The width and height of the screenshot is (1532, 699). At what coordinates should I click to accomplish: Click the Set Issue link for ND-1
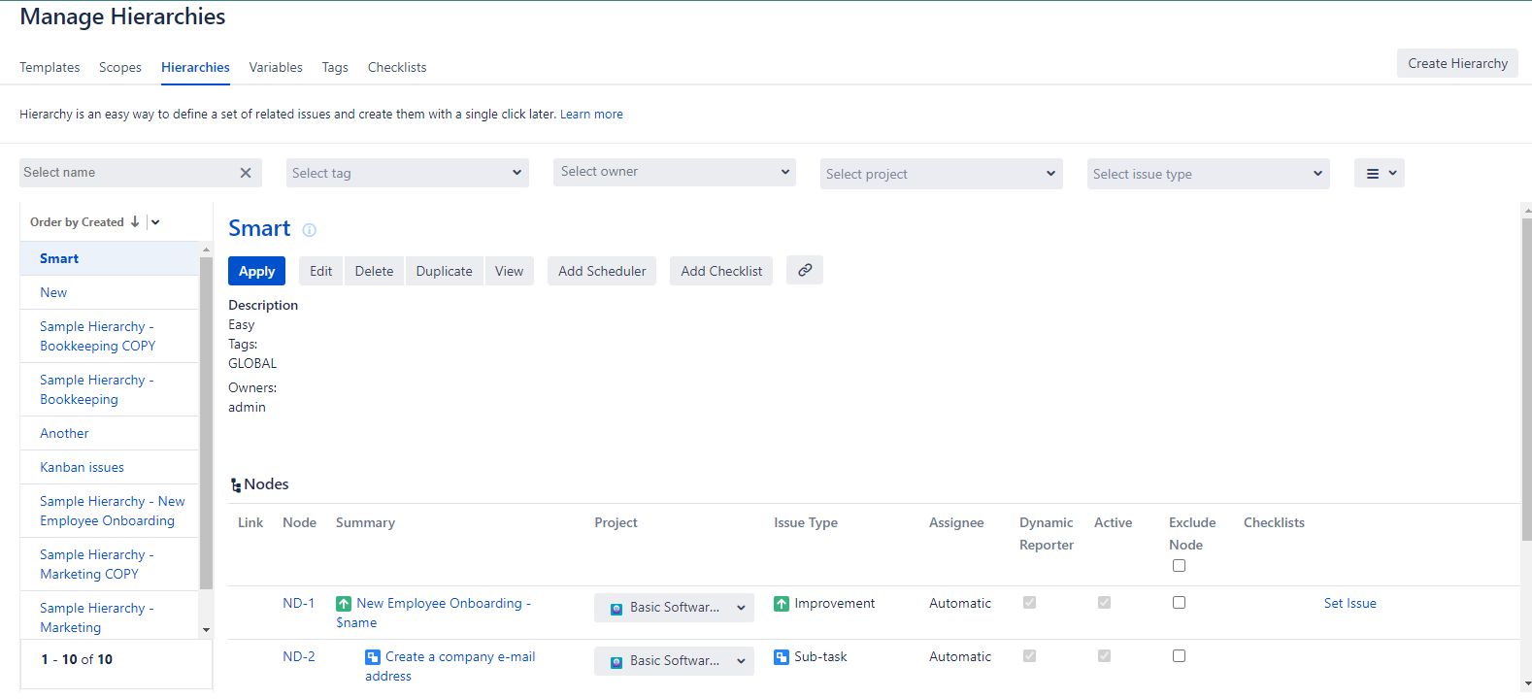[x=1349, y=604]
